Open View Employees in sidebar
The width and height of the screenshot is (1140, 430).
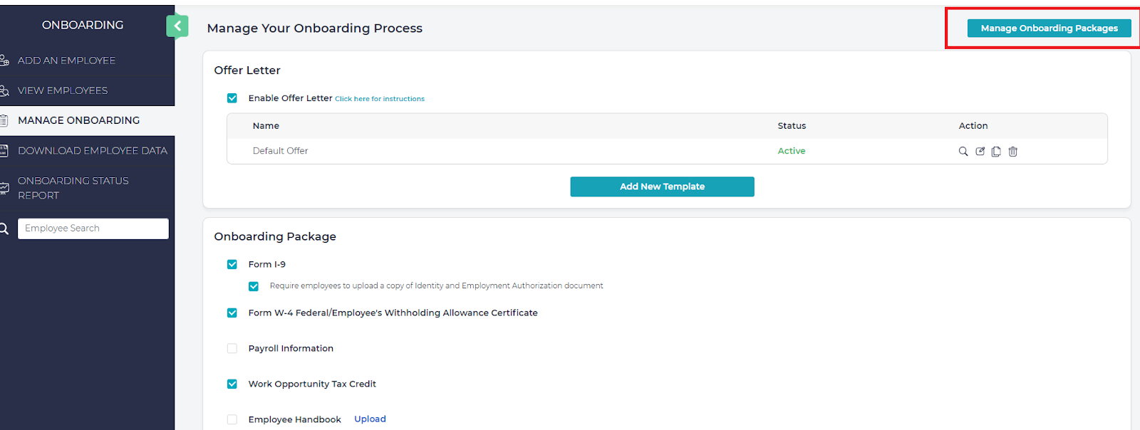coord(63,90)
